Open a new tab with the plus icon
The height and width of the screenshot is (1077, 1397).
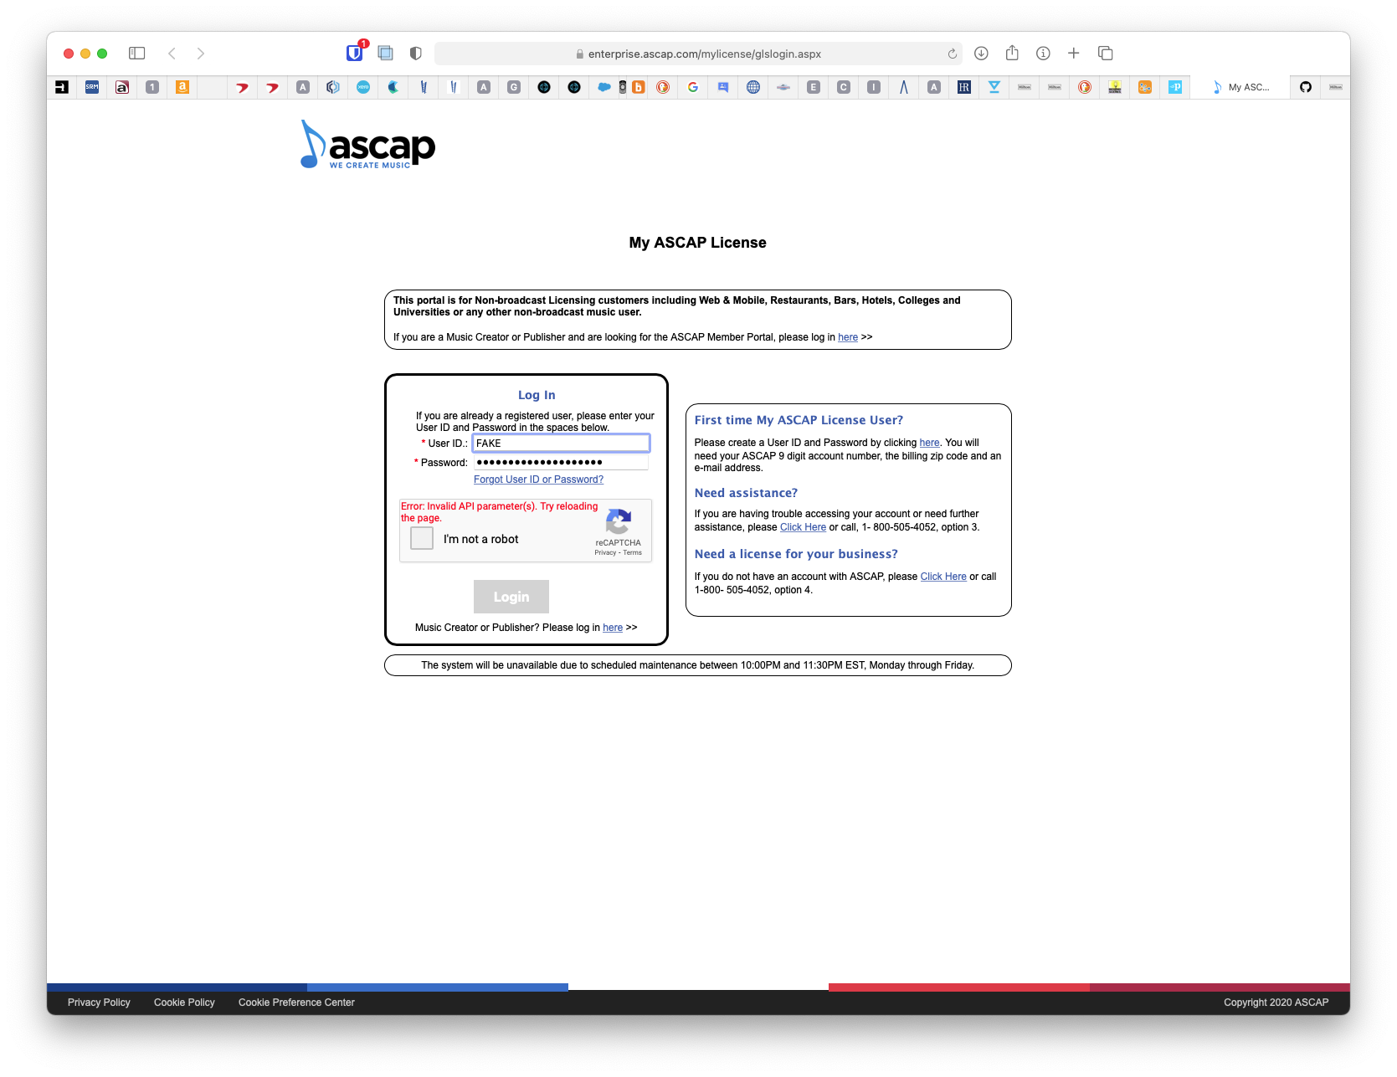[1073, 53]
